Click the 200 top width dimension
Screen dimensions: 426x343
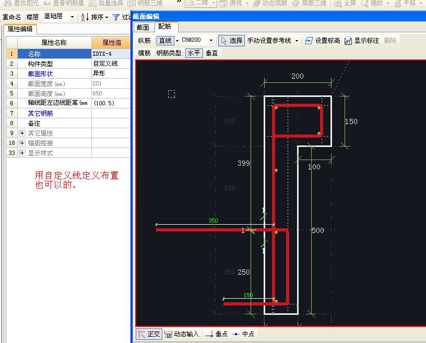pyautogui.click(x=298, y=76)
